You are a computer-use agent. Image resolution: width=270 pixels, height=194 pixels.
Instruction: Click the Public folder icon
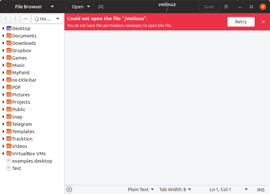pos(9,109)
